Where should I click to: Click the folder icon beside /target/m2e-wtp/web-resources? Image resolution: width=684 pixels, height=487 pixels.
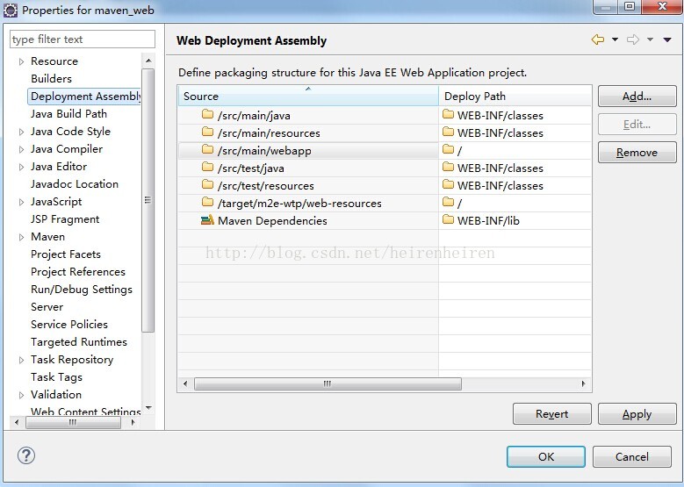click(207, 203)
